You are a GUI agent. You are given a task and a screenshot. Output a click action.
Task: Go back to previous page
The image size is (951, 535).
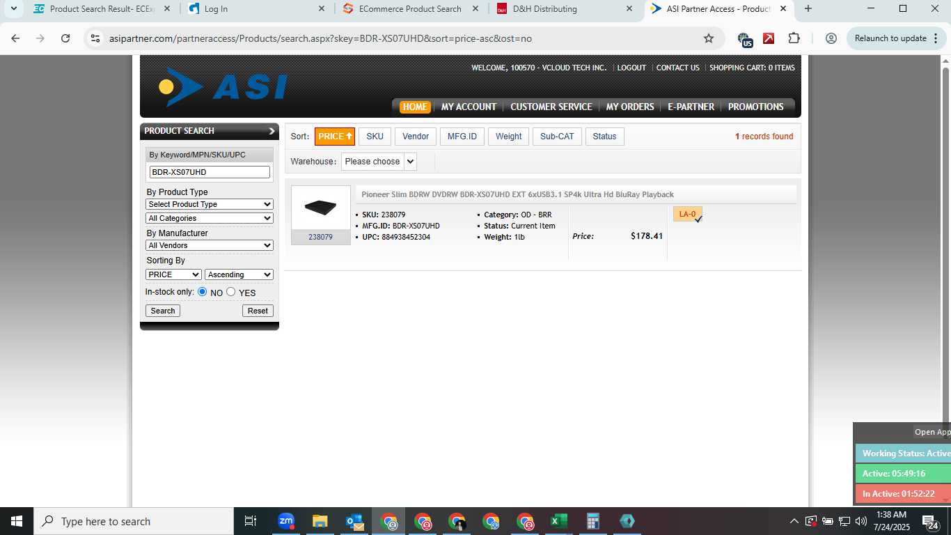[x=15, y=38]
